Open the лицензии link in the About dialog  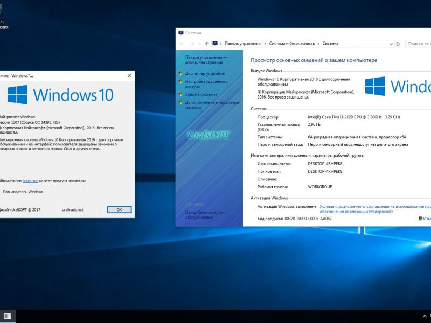click(x=30, y=181)
